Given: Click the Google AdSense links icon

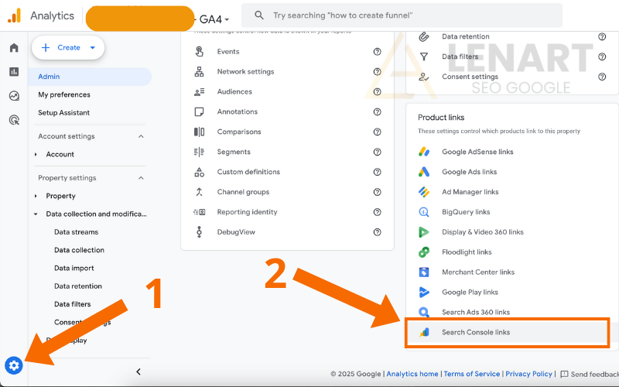Looking at the screenshot, I should pos(423,152).
